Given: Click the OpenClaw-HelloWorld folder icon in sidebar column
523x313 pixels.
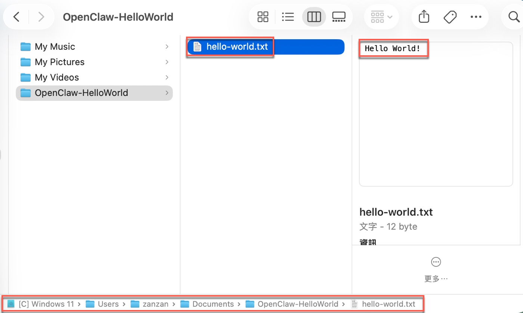Looking at the screenshot, I should (25, 93).
